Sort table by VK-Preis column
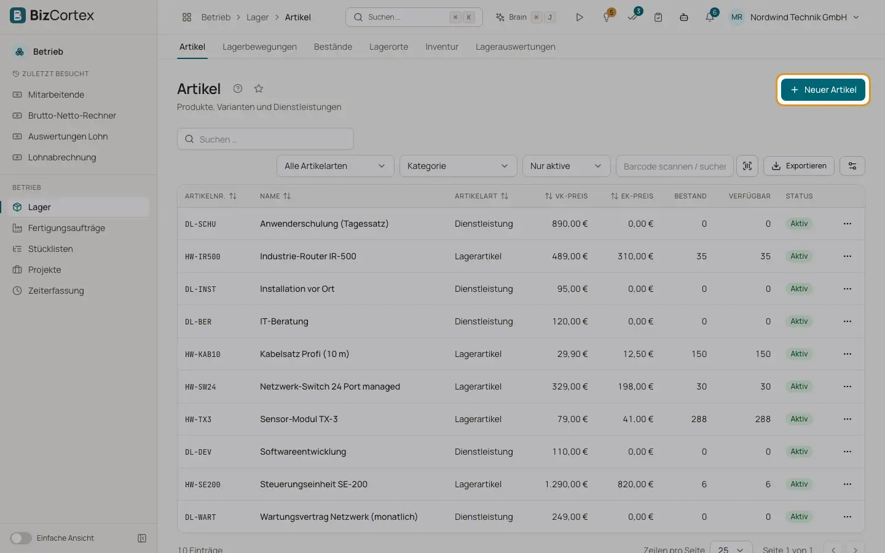This screenshot has height=553, width=885. [x=566, y=196]
